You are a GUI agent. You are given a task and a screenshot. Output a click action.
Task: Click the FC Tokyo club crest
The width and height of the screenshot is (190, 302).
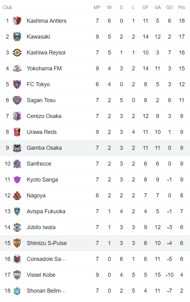[18, 84]
